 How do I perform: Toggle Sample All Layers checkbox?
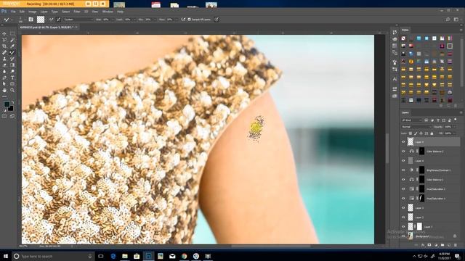coord(189,20)
